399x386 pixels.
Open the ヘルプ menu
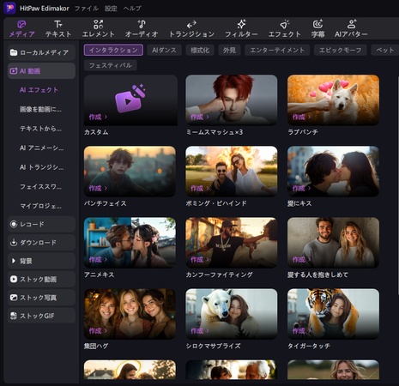[132, 9]
